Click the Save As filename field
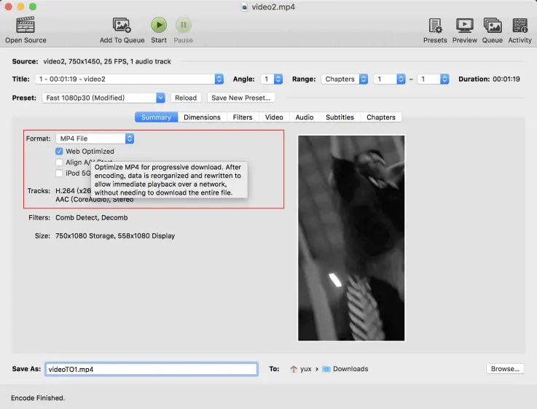 152,369
